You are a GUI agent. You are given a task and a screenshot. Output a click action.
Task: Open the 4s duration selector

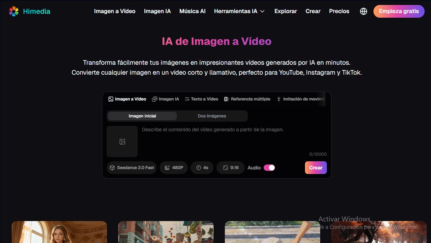(x=202, y=168)
